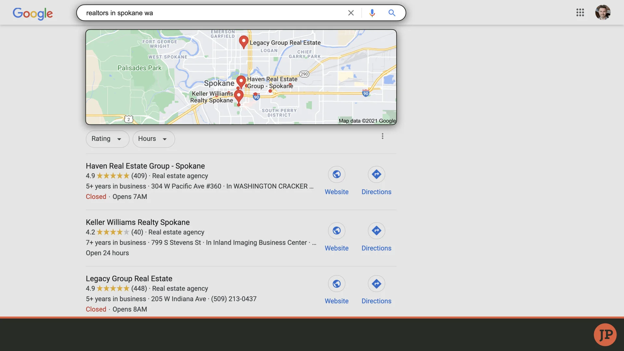This screenshot has height=351, width=624.
Task: Open the account profile picture
Action: click(x=603, y=13)
